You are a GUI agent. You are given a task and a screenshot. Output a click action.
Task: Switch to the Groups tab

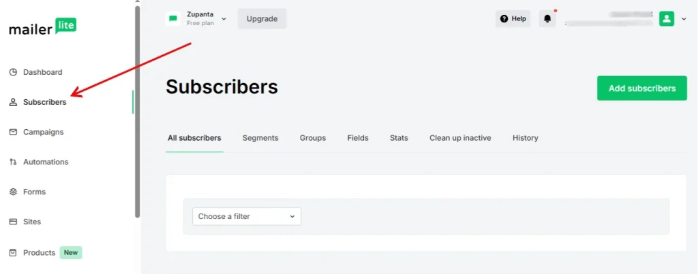click(x=312, y=138)
